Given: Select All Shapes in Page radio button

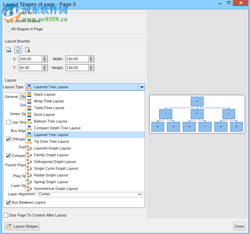Looking at the screenshot, I should pos(8,29).
